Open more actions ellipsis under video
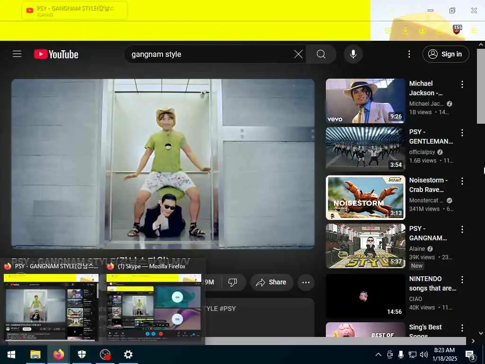Viewport: 485px width, 364px height. pos(306,282)
